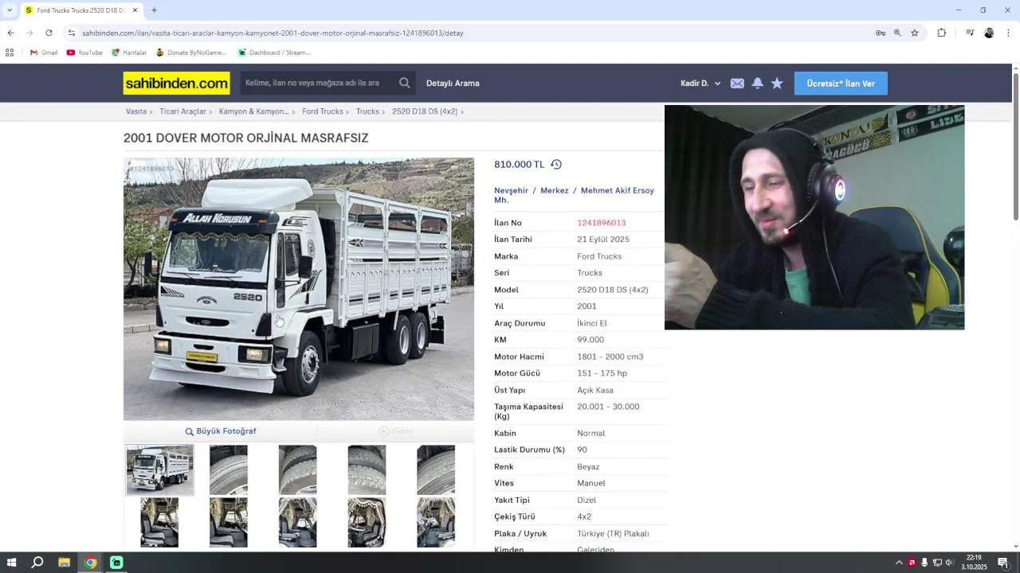Open File Explorer from taskbar
Screen dimensions: 1020x573
[64, 563]
